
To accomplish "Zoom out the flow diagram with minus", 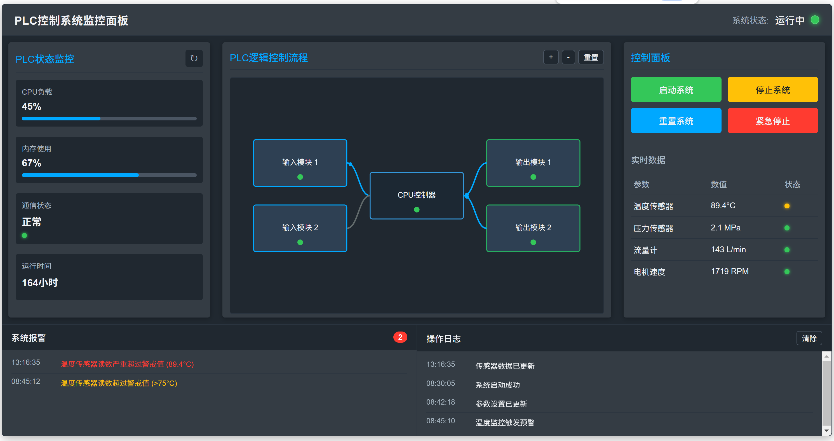I will (568, 57).
